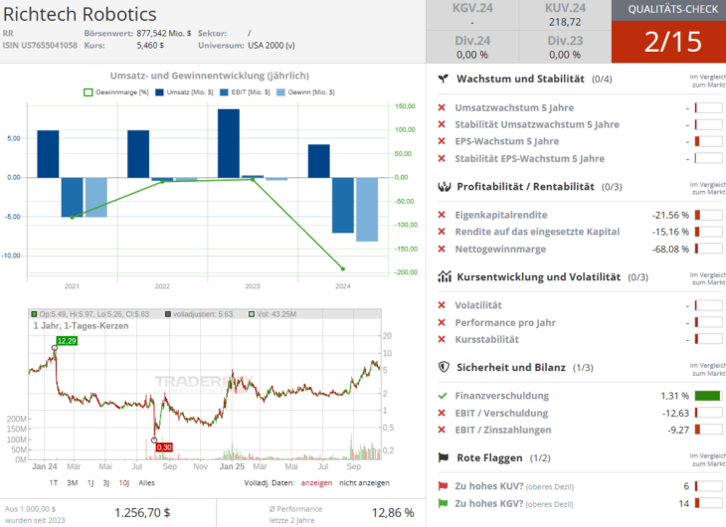Click the red flag for Zu hohes KUV
The width and height of the screenshot is (726, 527).
[442, 486]
